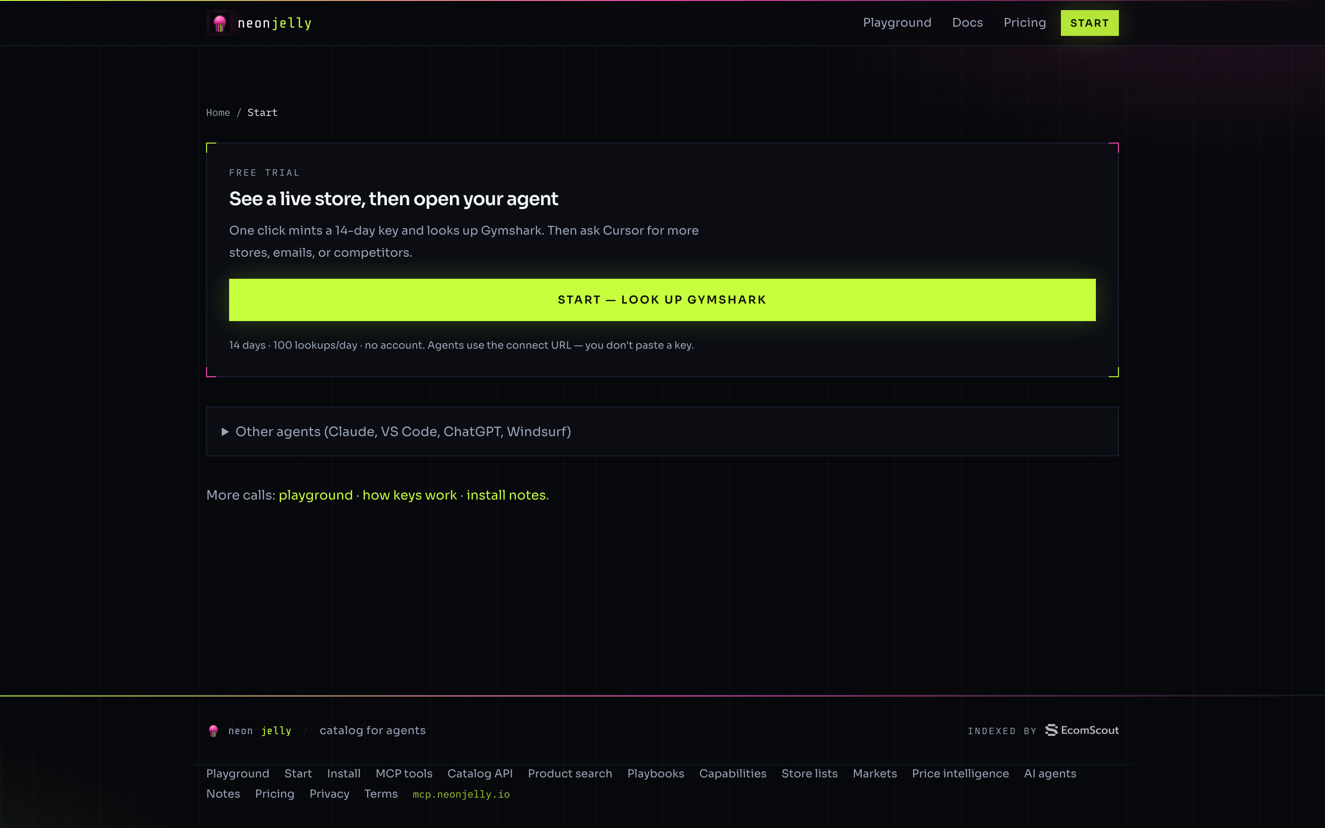Click the neonjelly jellyfish logo icon in header
Viewport: 1325px width, 828px height.
pyautogui.click(x=220, y=23)
